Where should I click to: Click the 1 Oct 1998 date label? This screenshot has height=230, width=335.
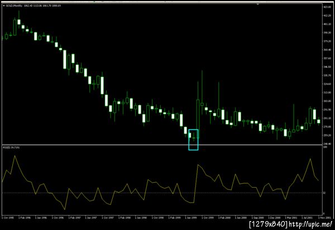pyautogui.click(x=157, y=218)
